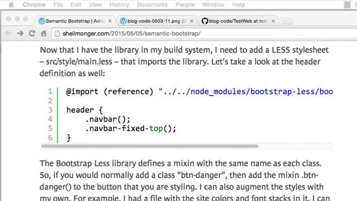Click line number 1 in the code block
The height and width of the screenshot is (201, 357).
click(50, 92)
